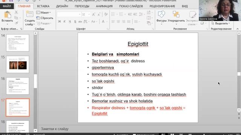Viewport: 241px width, 135px height.
Task: Open the Фигуры shapes gallery
Action: (162, 18)
